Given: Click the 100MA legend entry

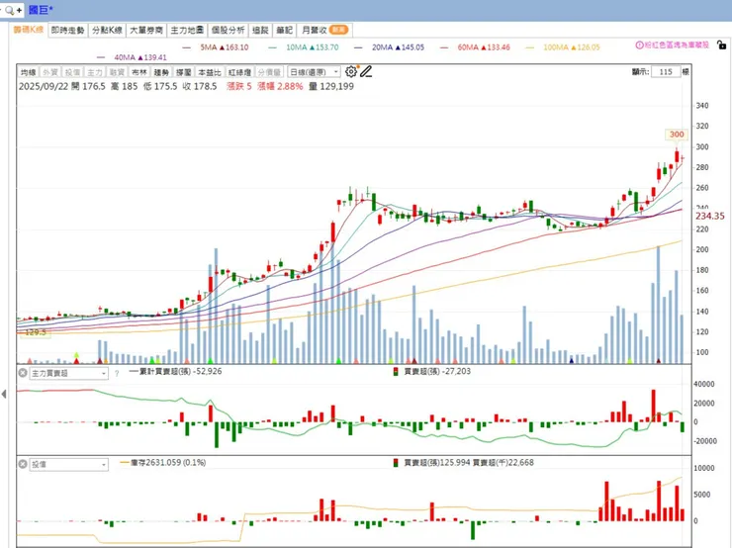Looking at the screenshot, I should pyautogui.click(x=563, y=47).
